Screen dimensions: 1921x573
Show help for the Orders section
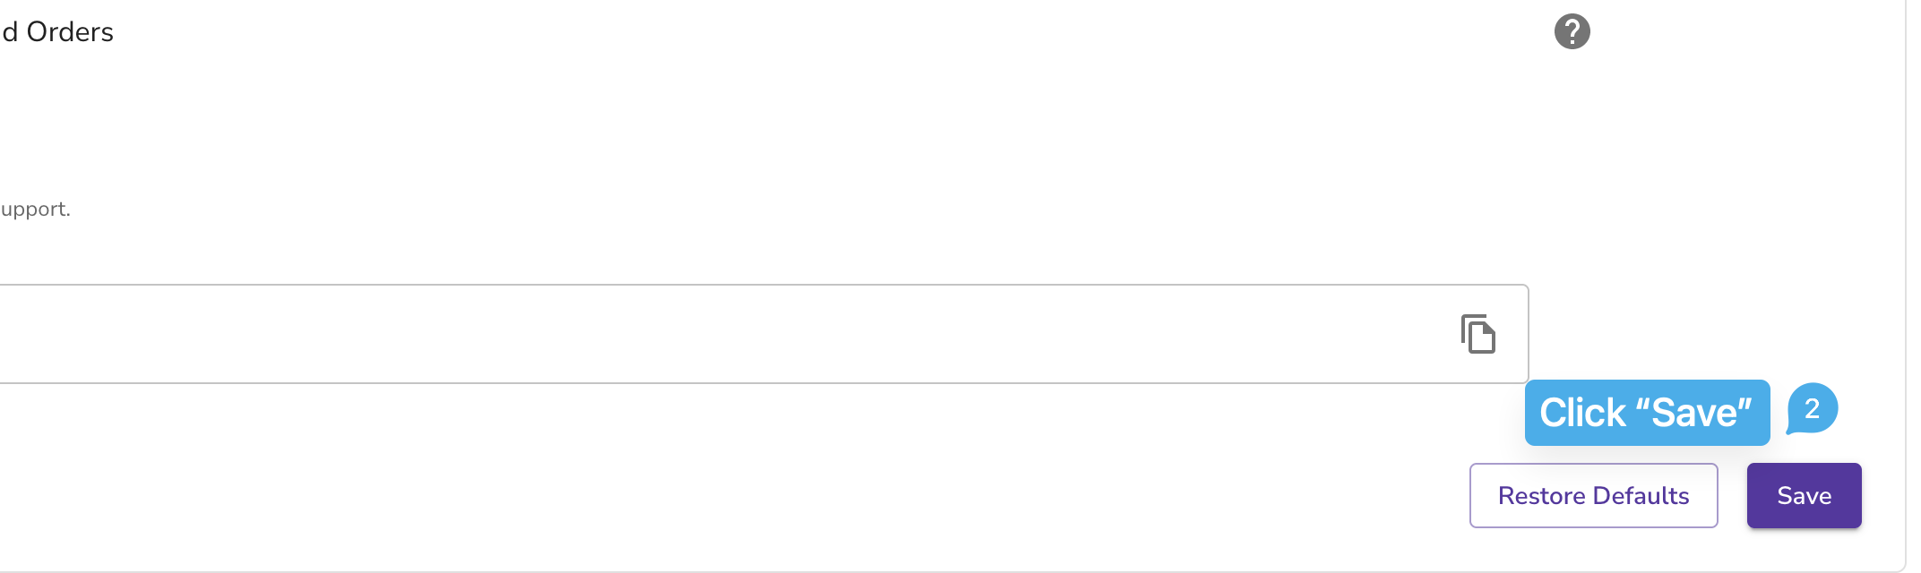pyautogui.click(x=1572, y=31)
